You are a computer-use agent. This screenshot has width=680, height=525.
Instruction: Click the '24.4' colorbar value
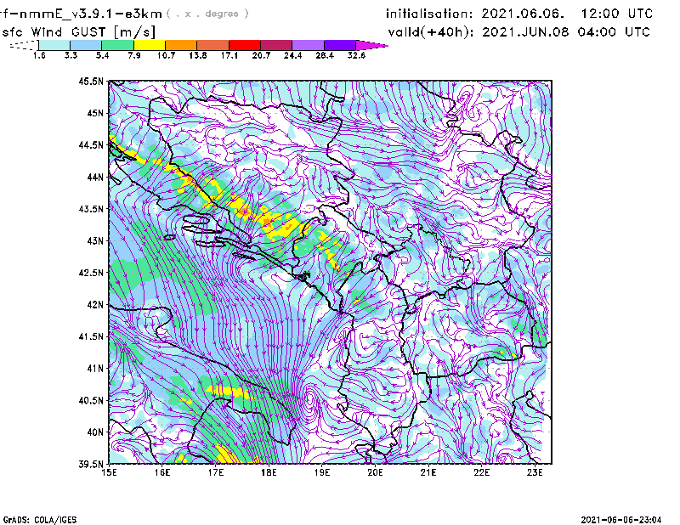click(292, 55)
